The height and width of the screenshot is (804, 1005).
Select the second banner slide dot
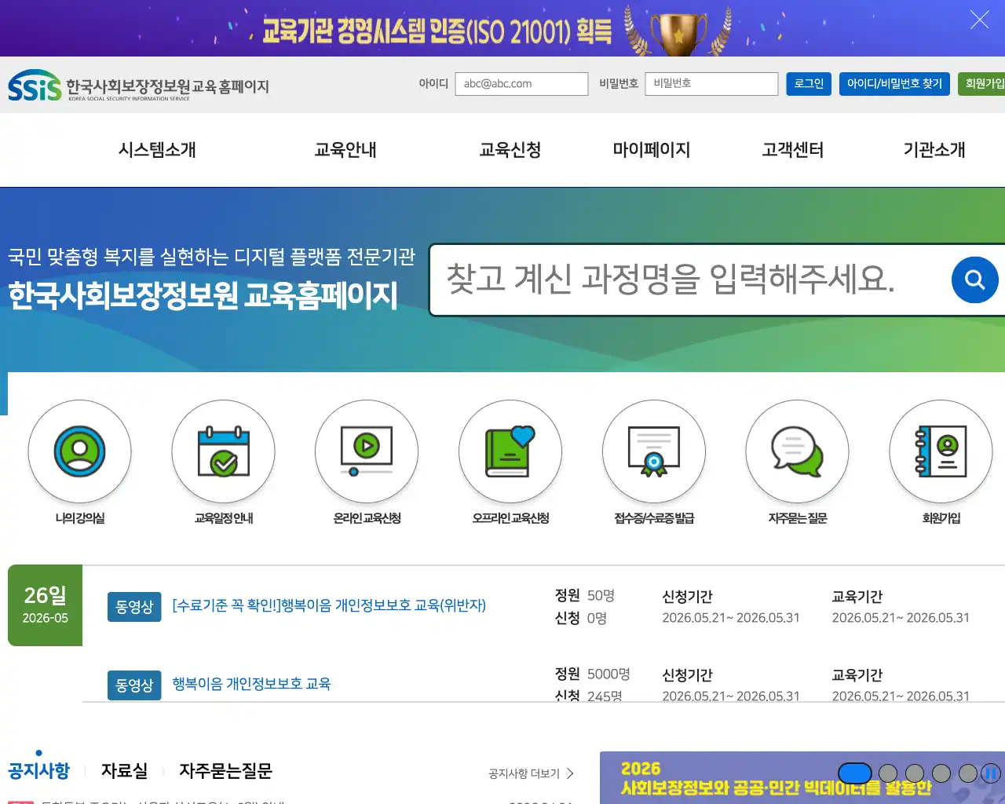tap(888, 773)
